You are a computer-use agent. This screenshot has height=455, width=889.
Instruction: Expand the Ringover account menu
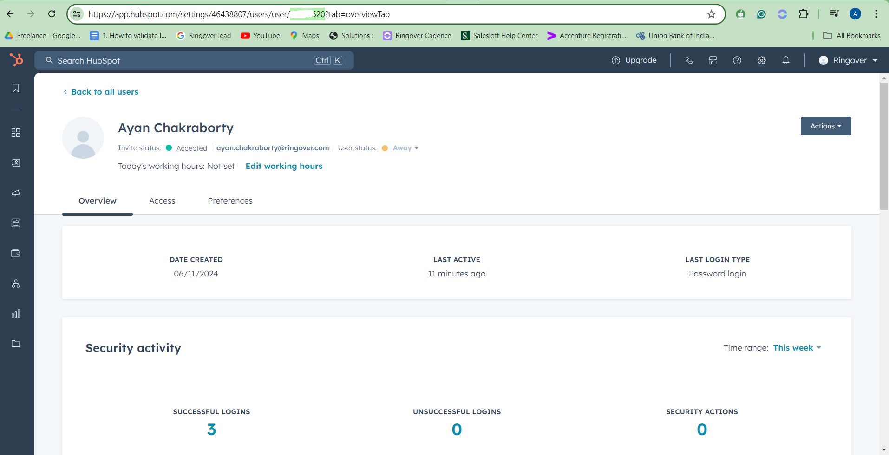click(848, 60)
